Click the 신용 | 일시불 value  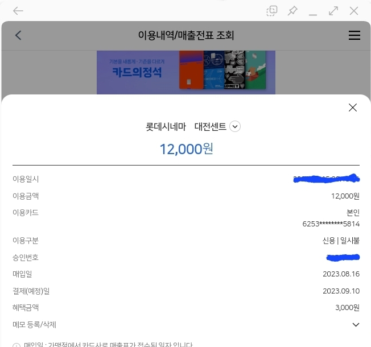tap(341, 241)
